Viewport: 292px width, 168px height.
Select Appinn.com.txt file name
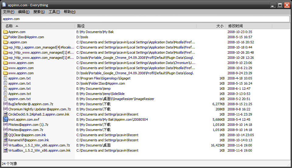tap(19, 94)
